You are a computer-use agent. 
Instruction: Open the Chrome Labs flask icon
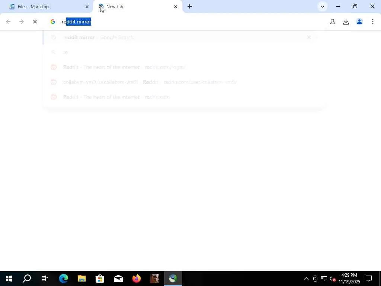pyautogui.click(x=333, y=22)
